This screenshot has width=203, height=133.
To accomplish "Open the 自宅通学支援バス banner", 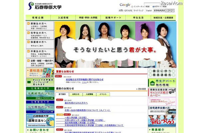I will (162, 110).
